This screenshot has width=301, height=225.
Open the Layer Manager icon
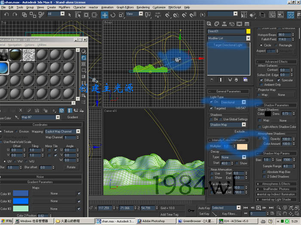coord(262,15)
